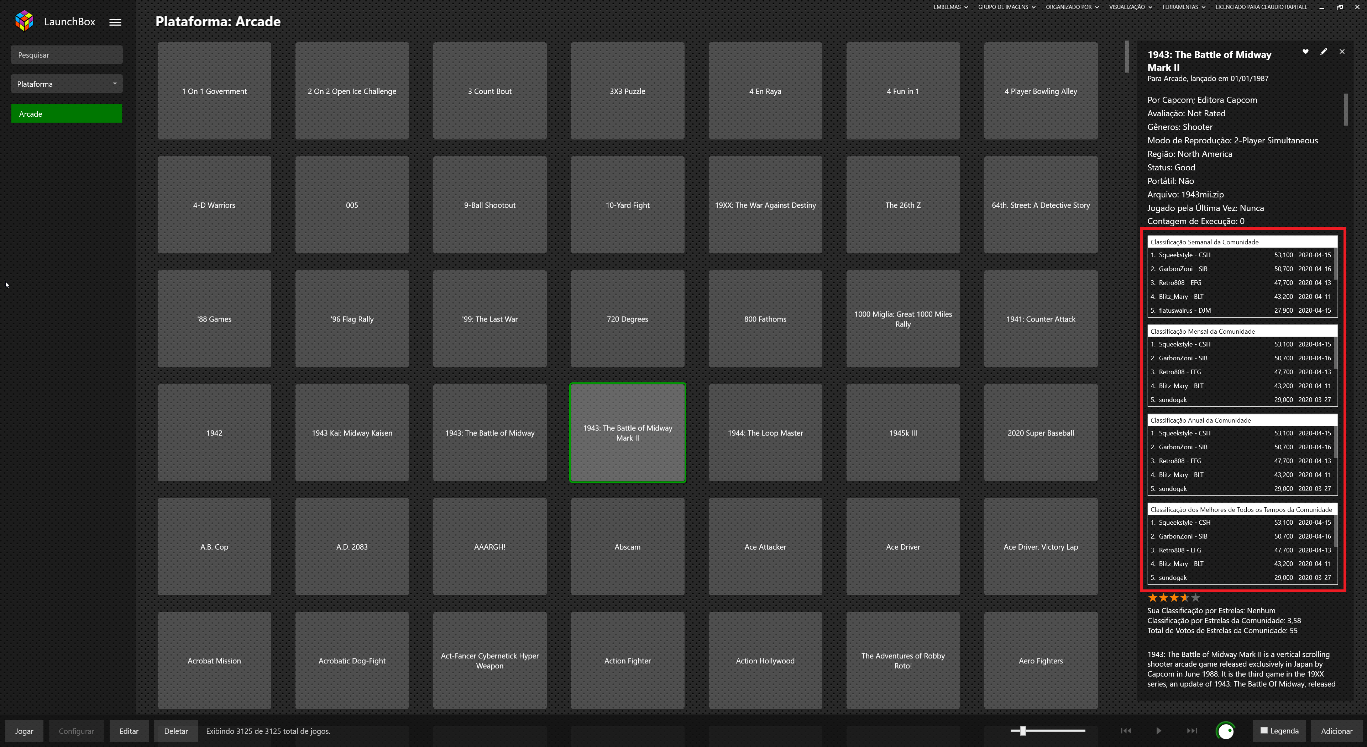Select the 19XX: The War Against Destiny tile
The height and width of the screenshot is (747, 1367).
765,205
